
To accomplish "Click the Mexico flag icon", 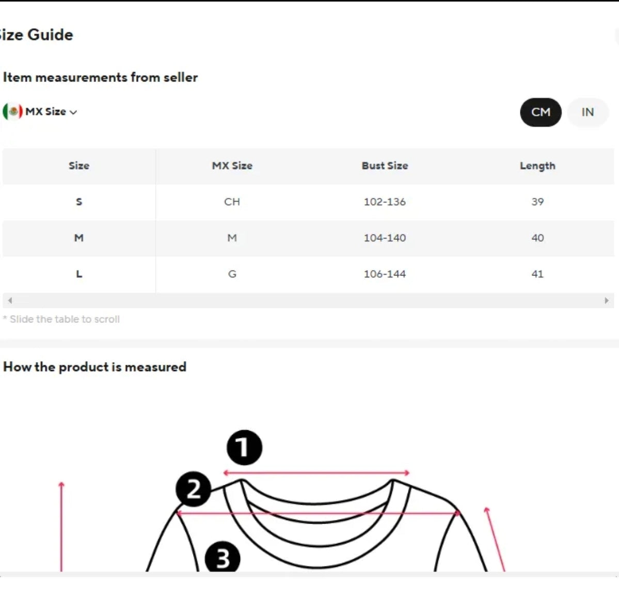I will click(x=12, y=111).
